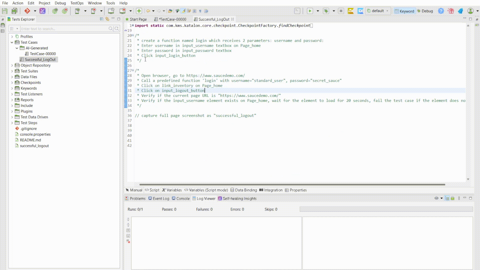The image size is (480, 270).
Task: Click the Run test case play button
Action: 309,11
